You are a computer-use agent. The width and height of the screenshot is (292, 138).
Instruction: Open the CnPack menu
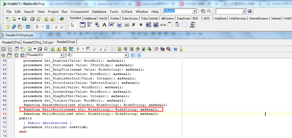click(127, 11)
